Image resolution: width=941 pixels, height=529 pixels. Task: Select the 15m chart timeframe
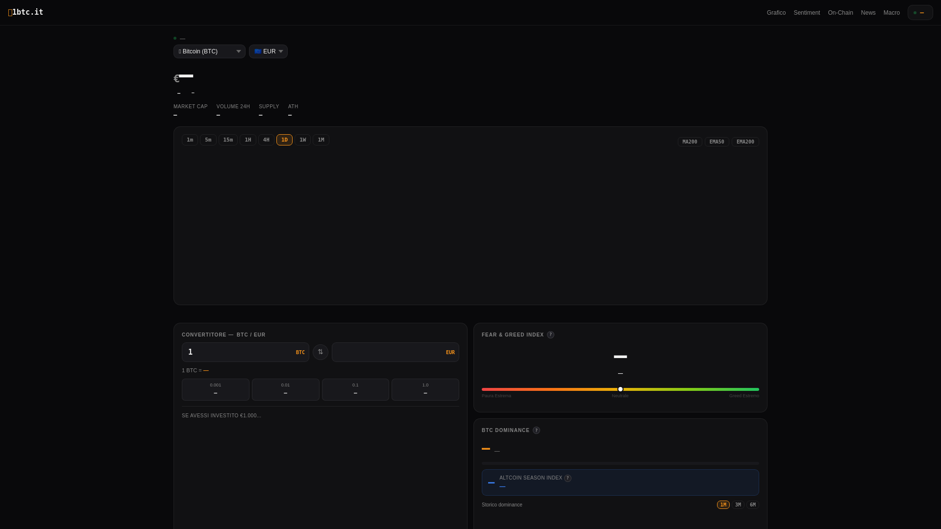(x=228, y=140)
